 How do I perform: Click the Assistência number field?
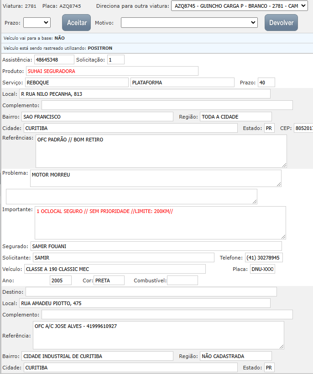tap(54, 60)
